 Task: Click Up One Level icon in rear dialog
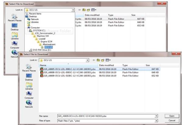[84, 10]
